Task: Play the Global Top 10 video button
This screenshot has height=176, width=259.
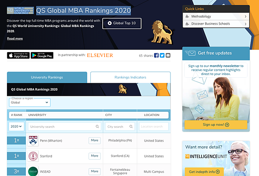Action: click(x=122, y=23)
